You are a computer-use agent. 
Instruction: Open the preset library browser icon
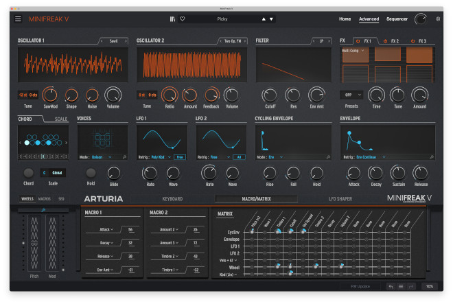click(172, 19)
